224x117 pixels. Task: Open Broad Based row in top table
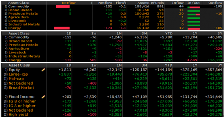112,10
